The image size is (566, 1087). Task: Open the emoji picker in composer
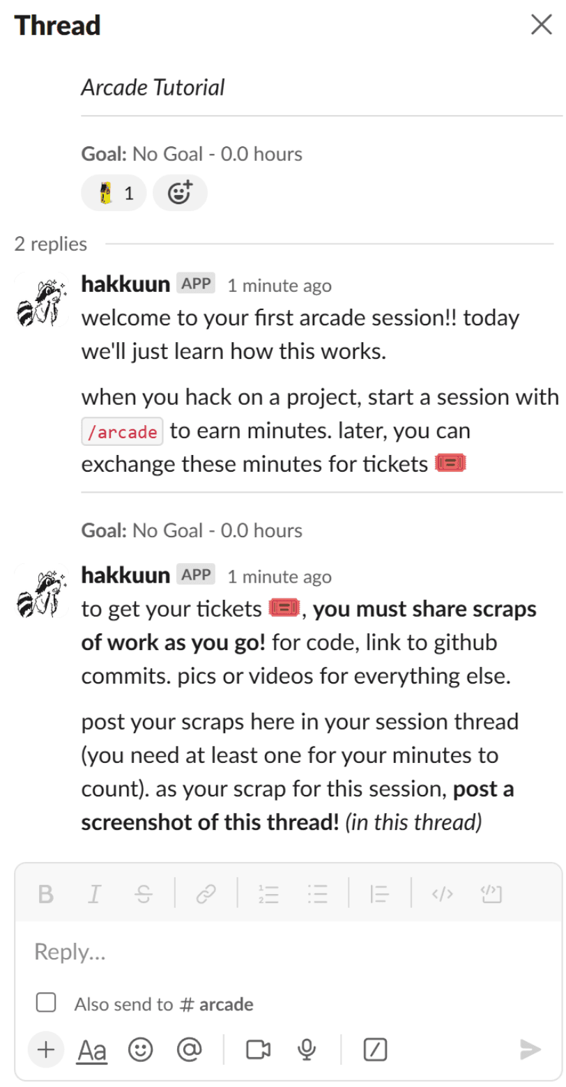141,1049
